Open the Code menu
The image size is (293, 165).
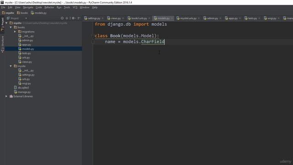tap(38, 7)
